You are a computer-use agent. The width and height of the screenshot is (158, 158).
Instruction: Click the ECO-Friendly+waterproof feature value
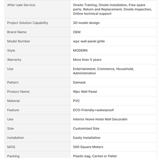[93, 110]
